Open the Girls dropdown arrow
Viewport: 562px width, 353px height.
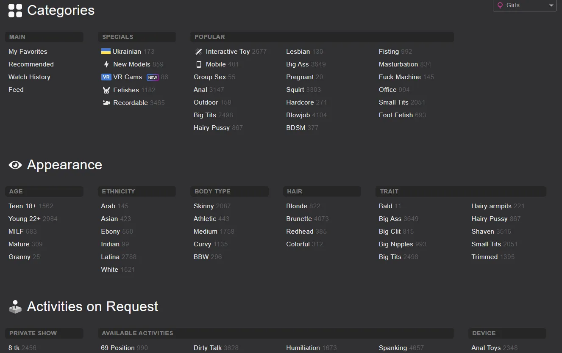point(551,6)
